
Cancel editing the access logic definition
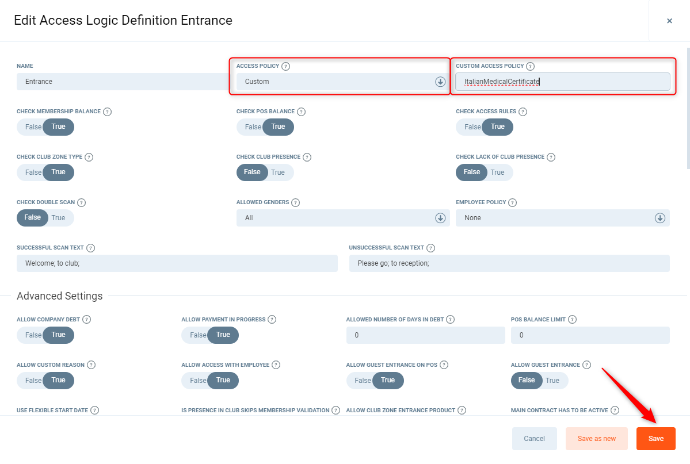pos(534,439)
